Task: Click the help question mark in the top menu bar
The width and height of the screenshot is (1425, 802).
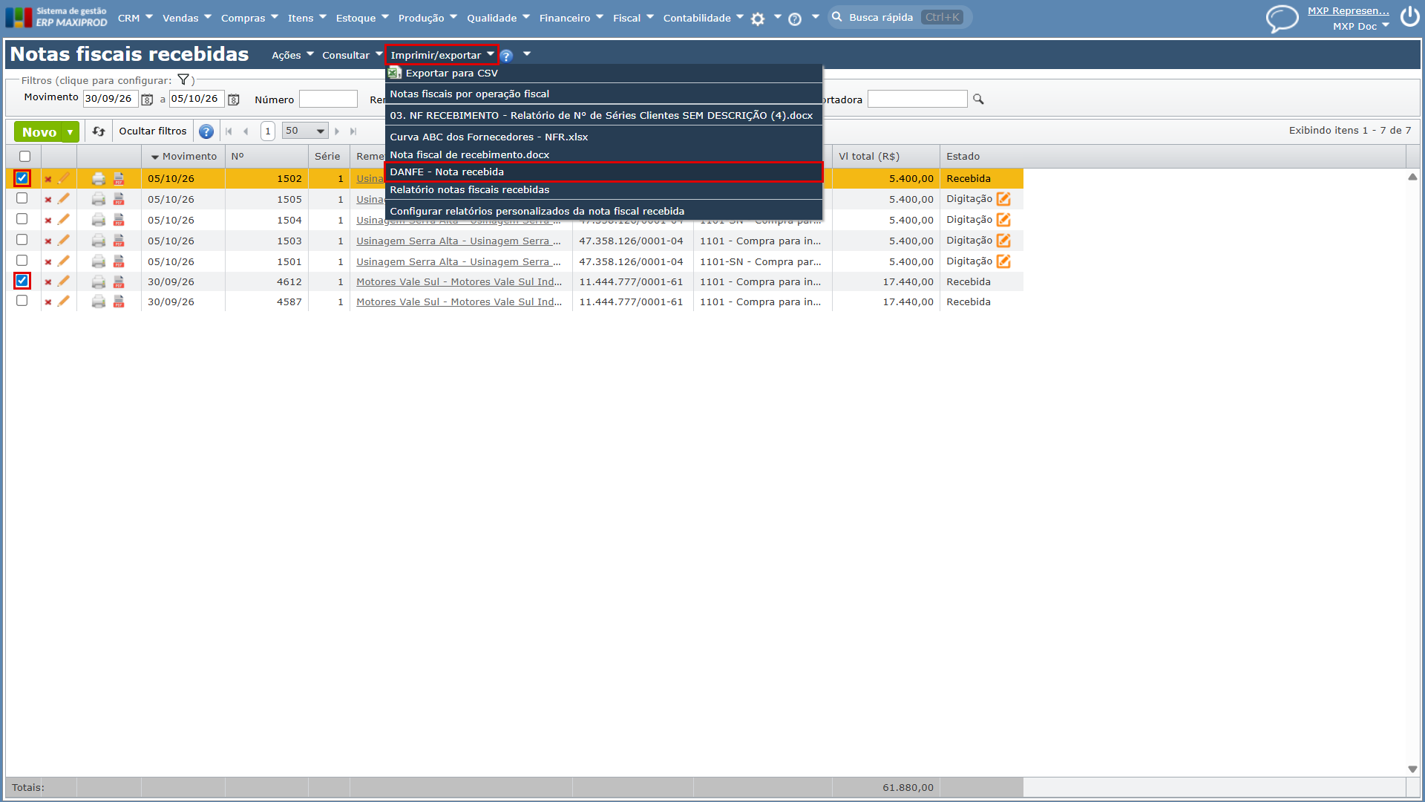Action: [x=795, y=19]
